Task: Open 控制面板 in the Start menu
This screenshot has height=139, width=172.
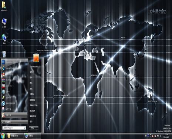Action: click(32, 100)
